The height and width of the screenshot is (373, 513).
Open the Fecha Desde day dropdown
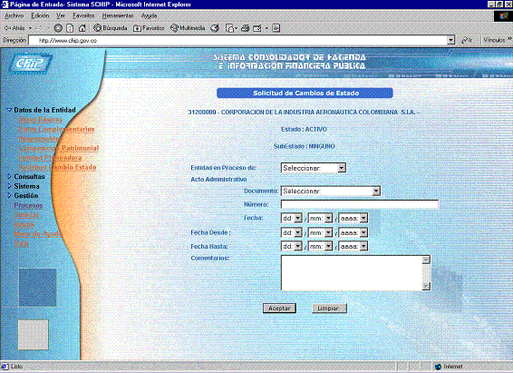[292, 233]
